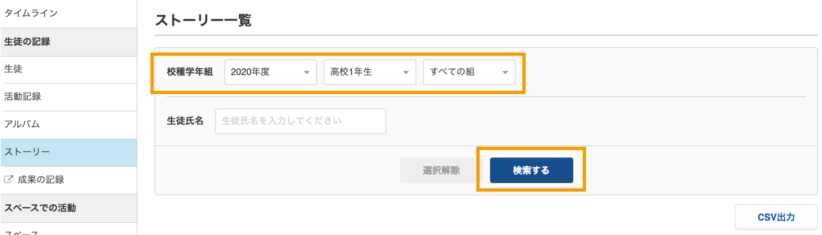Image resolution: width=822 pixels, height=235 pixels.
Task: Click the arrow on the 2020年度 selector
Action: click(x=307, y=73)
